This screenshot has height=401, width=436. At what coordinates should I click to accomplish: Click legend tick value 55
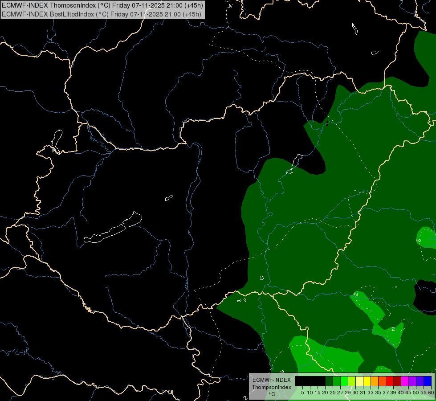[424, 393]
